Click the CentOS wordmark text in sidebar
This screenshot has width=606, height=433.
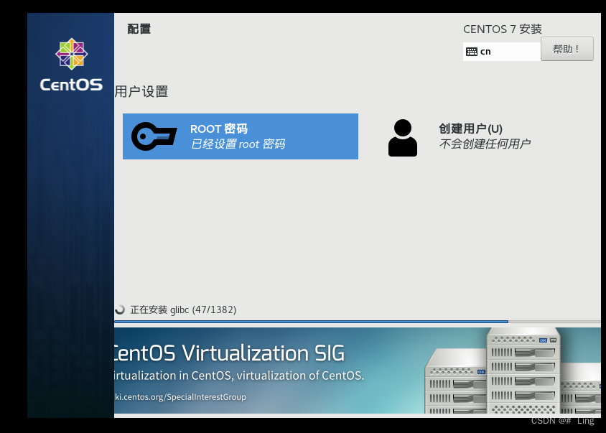71,85
